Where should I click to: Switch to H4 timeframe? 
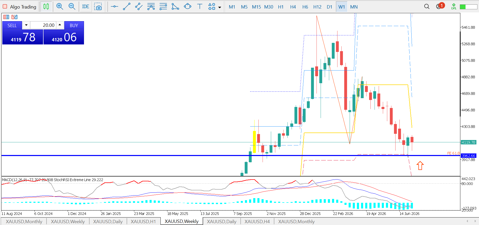(293, 7)
